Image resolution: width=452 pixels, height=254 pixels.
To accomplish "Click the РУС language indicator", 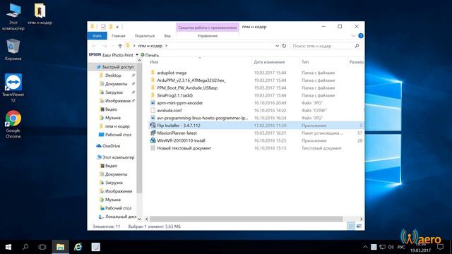I will (x=401, y=247).
